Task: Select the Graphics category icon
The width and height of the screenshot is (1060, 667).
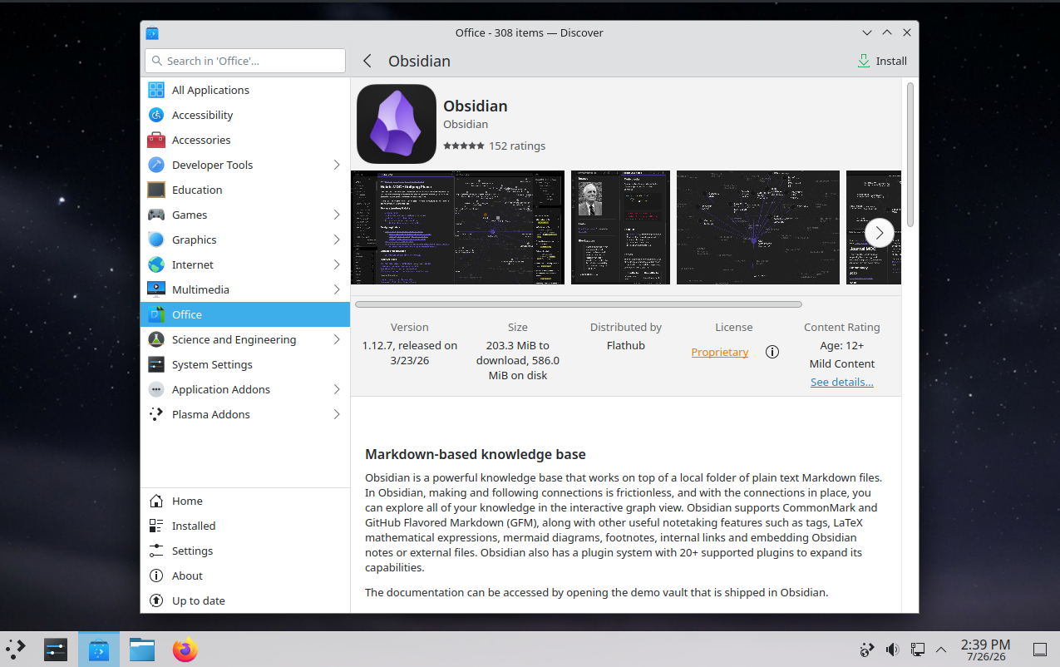Action: 156,240
